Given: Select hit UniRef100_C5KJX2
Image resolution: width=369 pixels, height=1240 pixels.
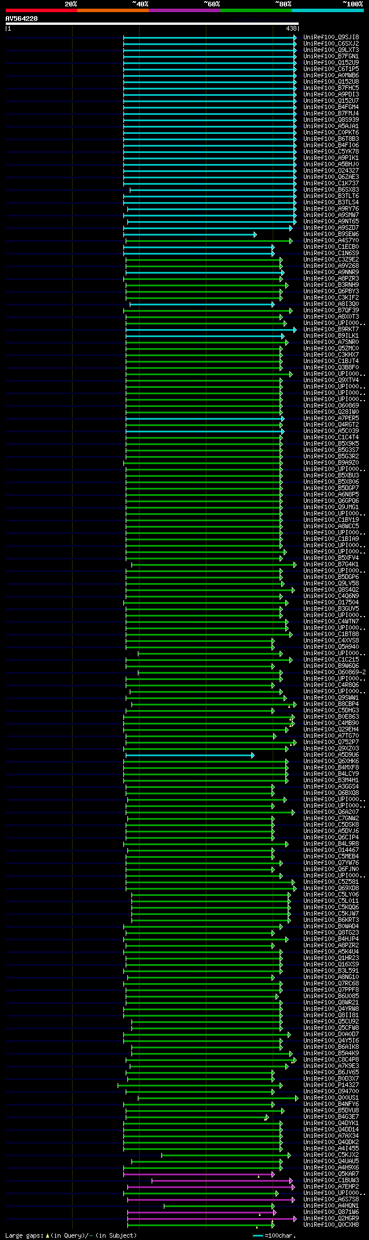Looking at the screenshot, I should [331, 1155].
